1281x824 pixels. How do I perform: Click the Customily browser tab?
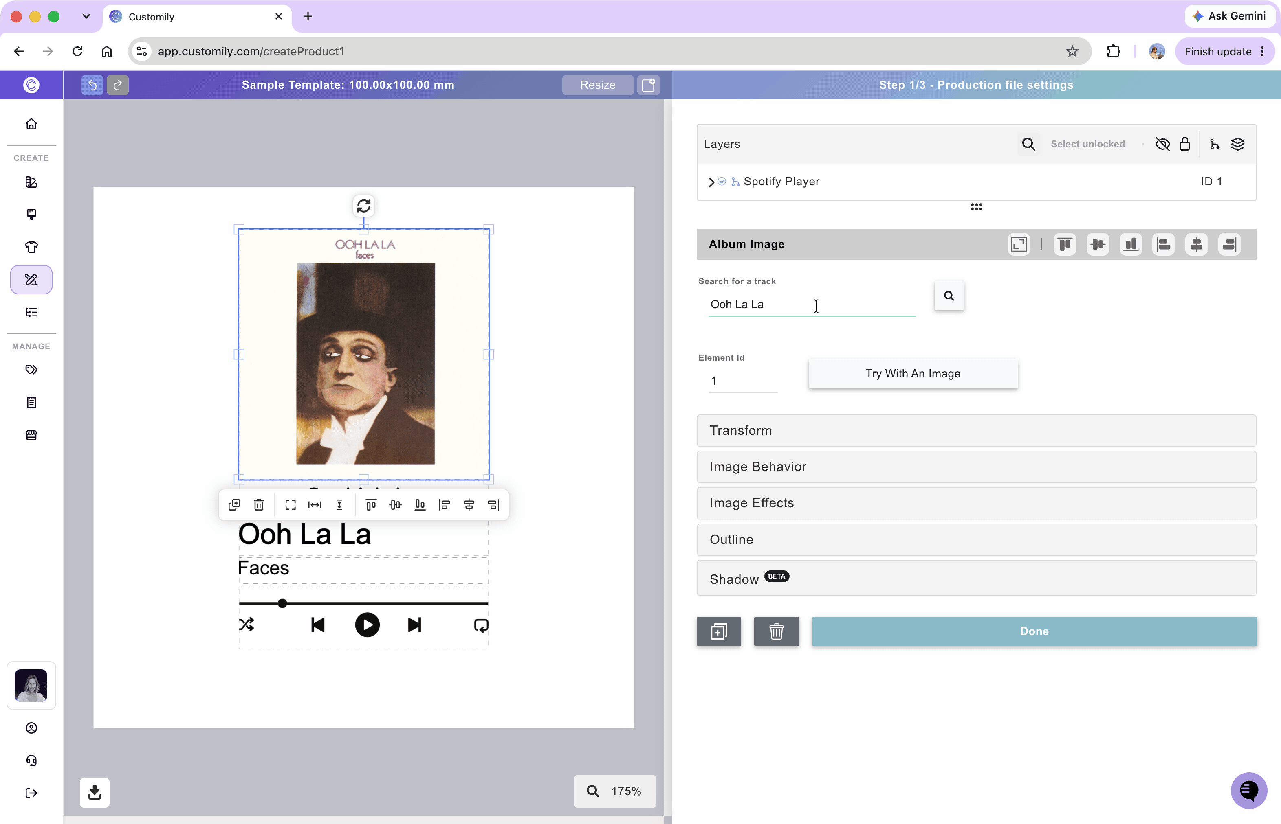196,17
